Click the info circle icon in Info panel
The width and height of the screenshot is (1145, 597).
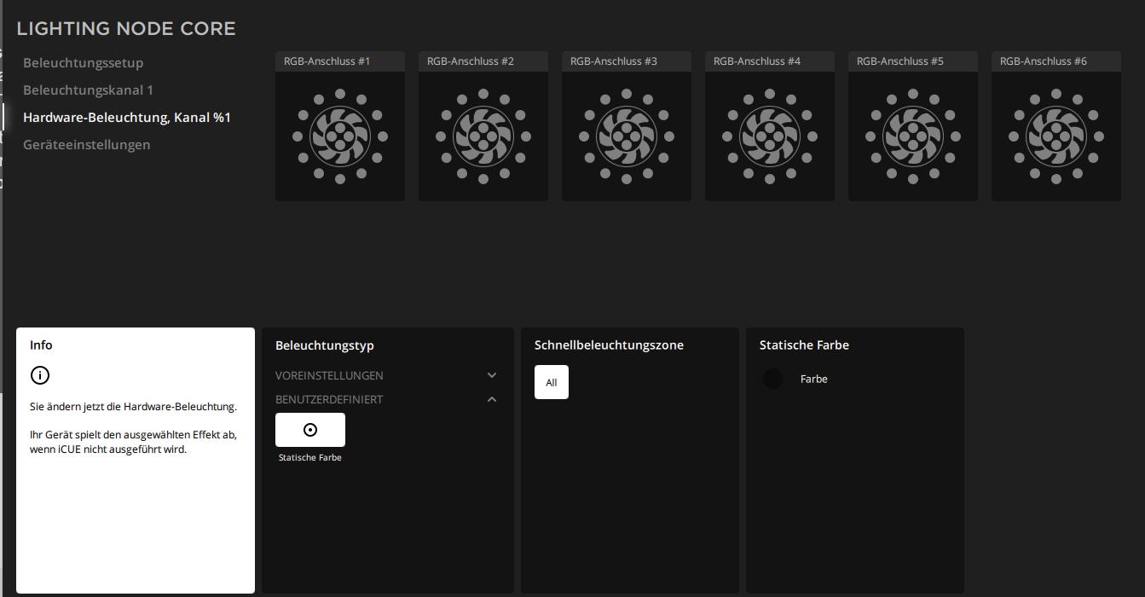point(40,375)
